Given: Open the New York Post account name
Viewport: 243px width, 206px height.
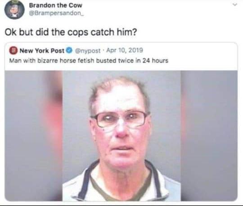Looking at the screenshot, I should [42, 51].
